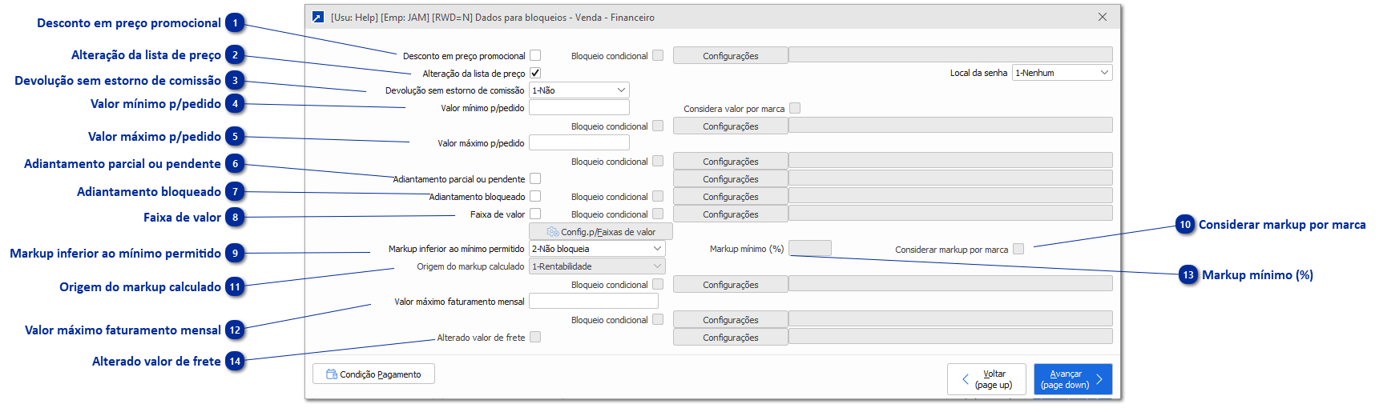
Task: Check Adiantamento parcial ou pendente
Action: 535,178
